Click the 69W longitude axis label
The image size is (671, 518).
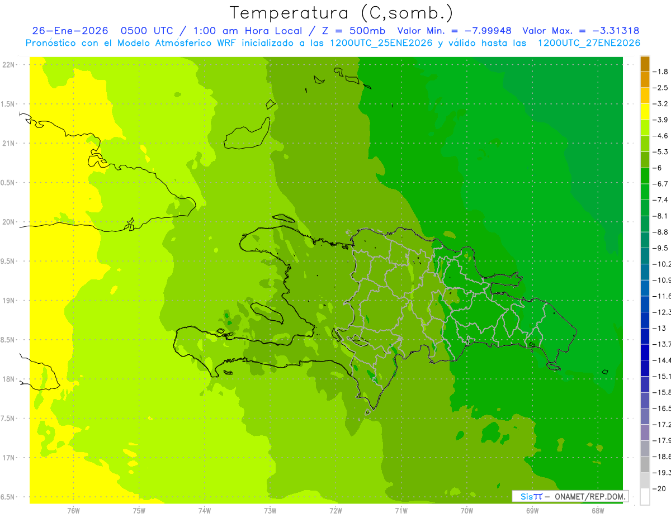pyautogui.click(x=532, y=510)
